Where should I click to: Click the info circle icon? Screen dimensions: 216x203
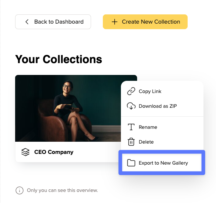(x=20, y=190)
